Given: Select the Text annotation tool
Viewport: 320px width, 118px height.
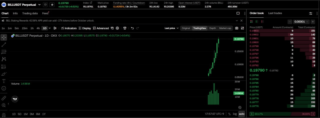Looking at the screenshot, I should click(4, 81).
